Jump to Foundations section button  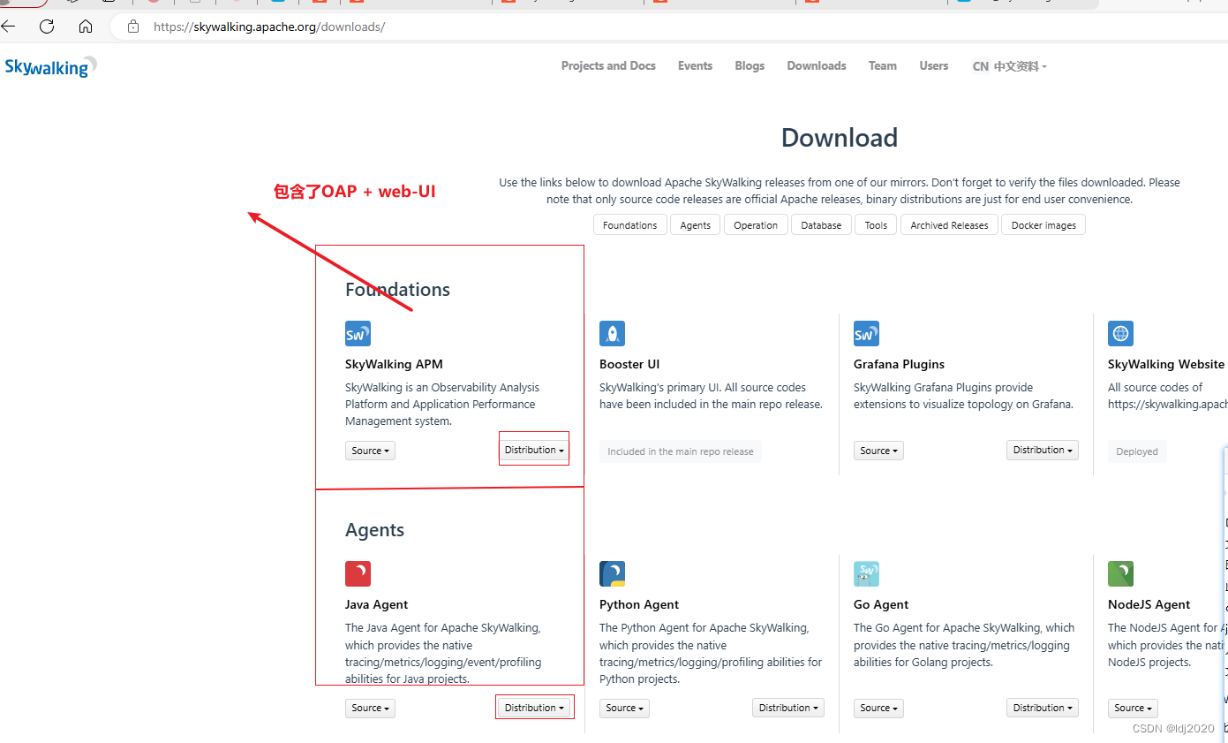point(630,224)
